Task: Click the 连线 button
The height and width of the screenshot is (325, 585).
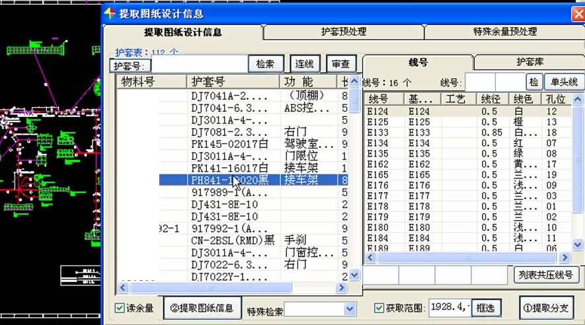Action: tap(305, 63)
